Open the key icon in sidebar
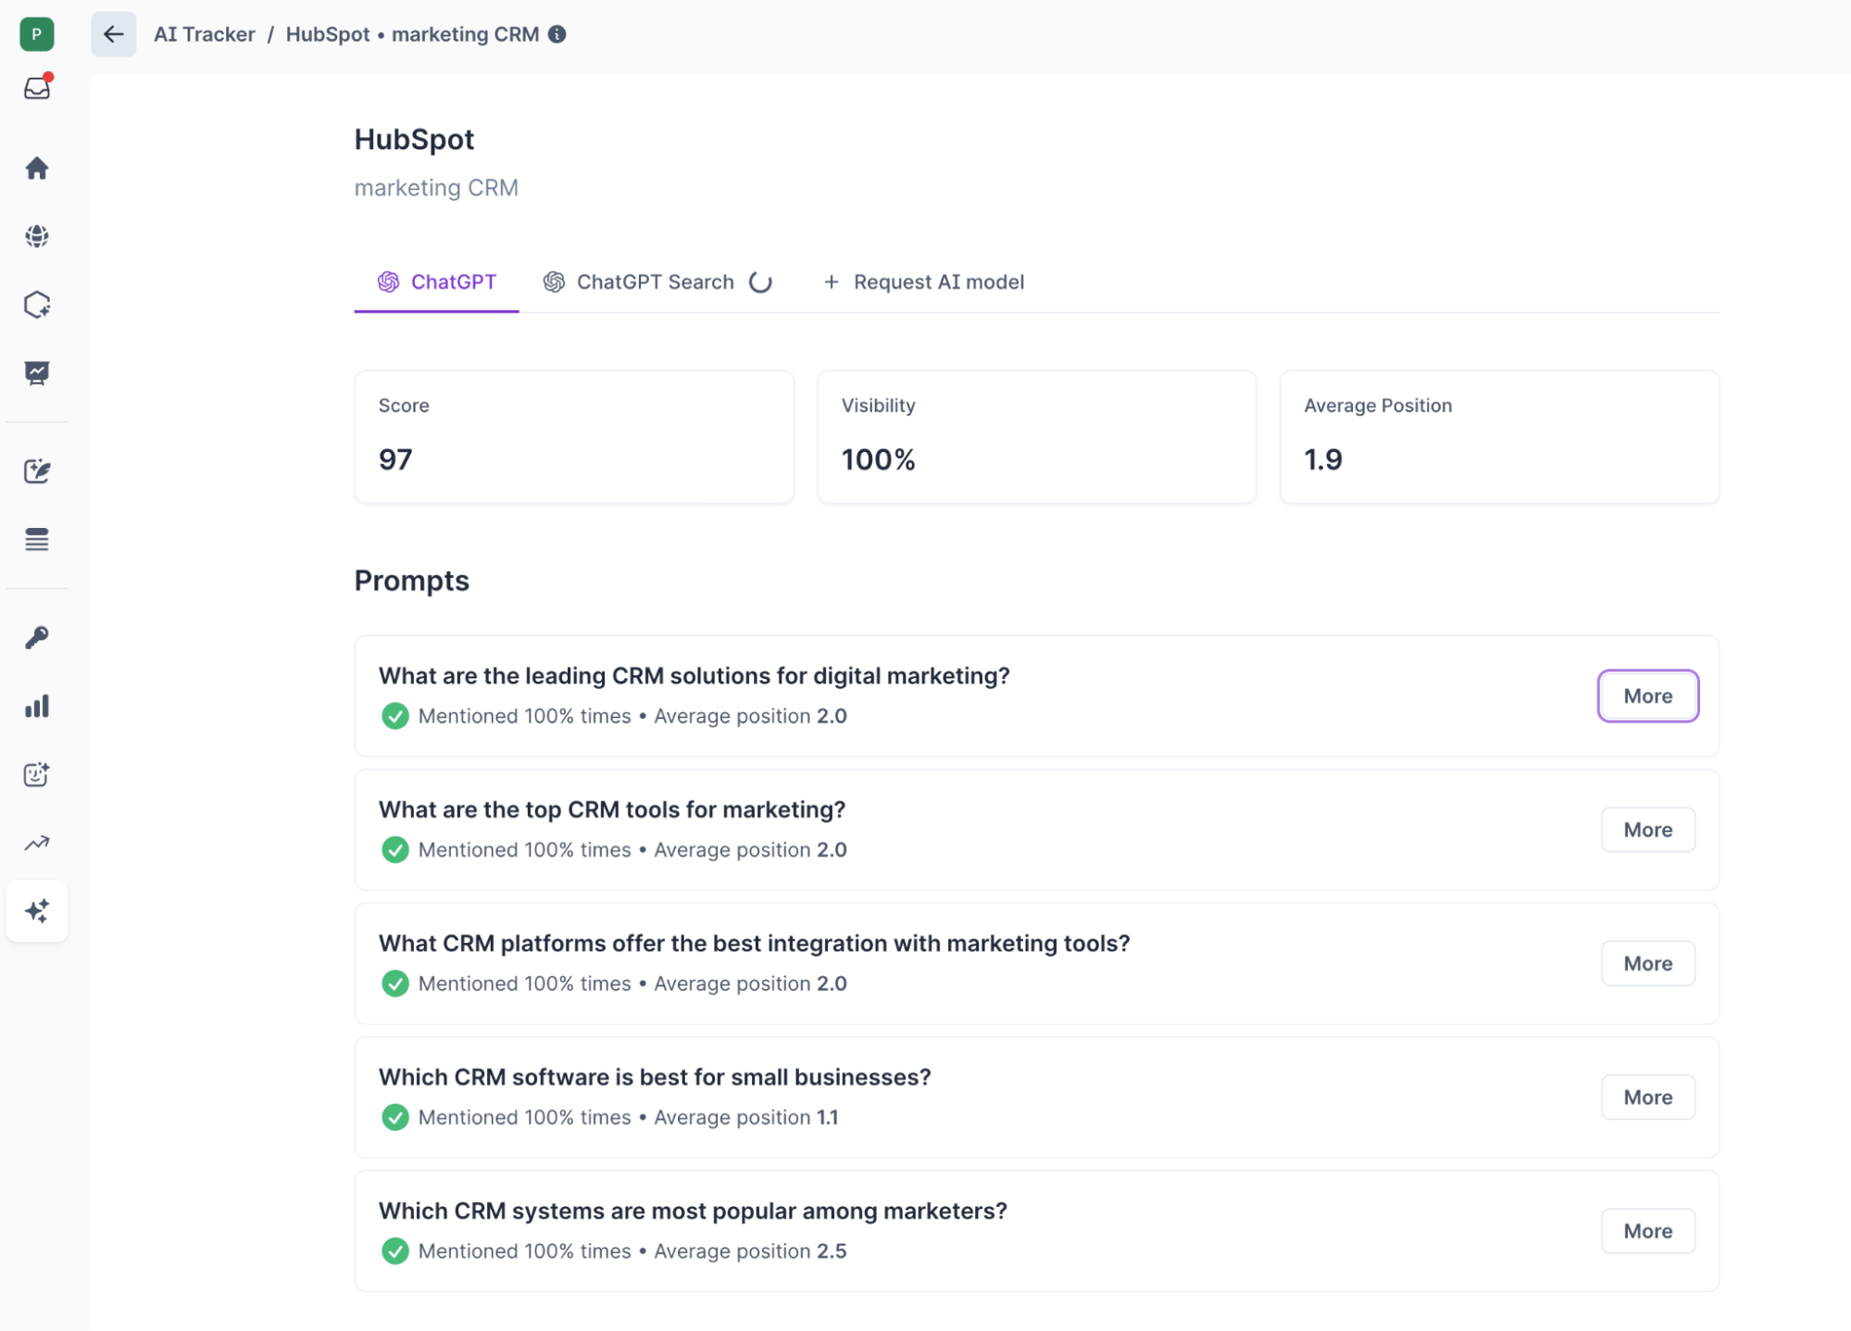Screen dimensions: 1851x1331 [37, 637]
